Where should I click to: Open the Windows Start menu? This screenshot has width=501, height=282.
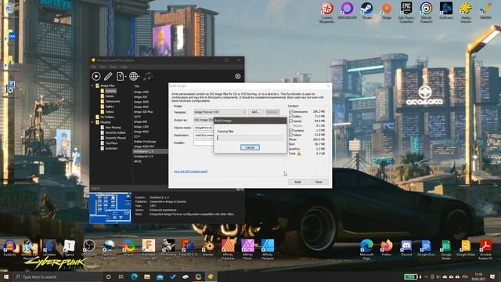coord(6,277)
